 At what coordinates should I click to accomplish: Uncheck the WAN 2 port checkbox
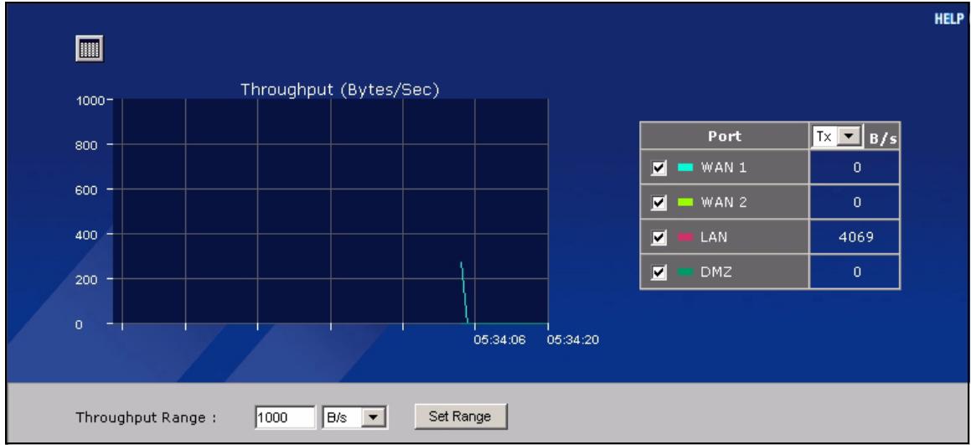click(x=659, y=203)
